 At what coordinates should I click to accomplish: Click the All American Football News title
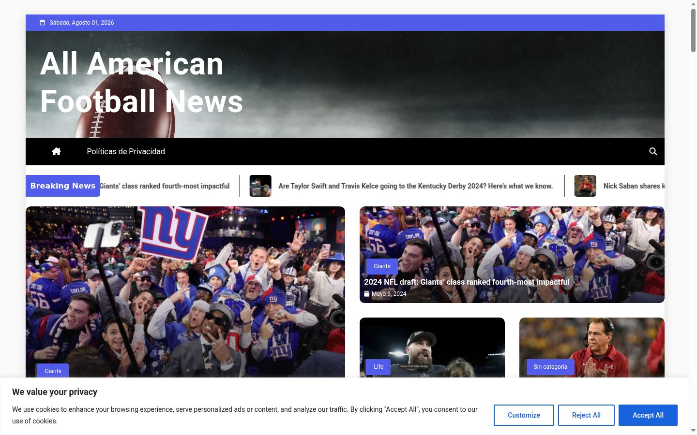[141, 83]
